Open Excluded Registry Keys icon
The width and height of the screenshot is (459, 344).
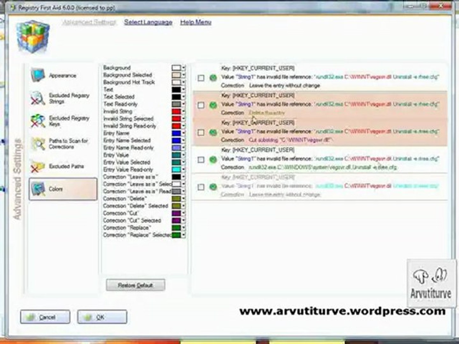click(x=38, y=121)
